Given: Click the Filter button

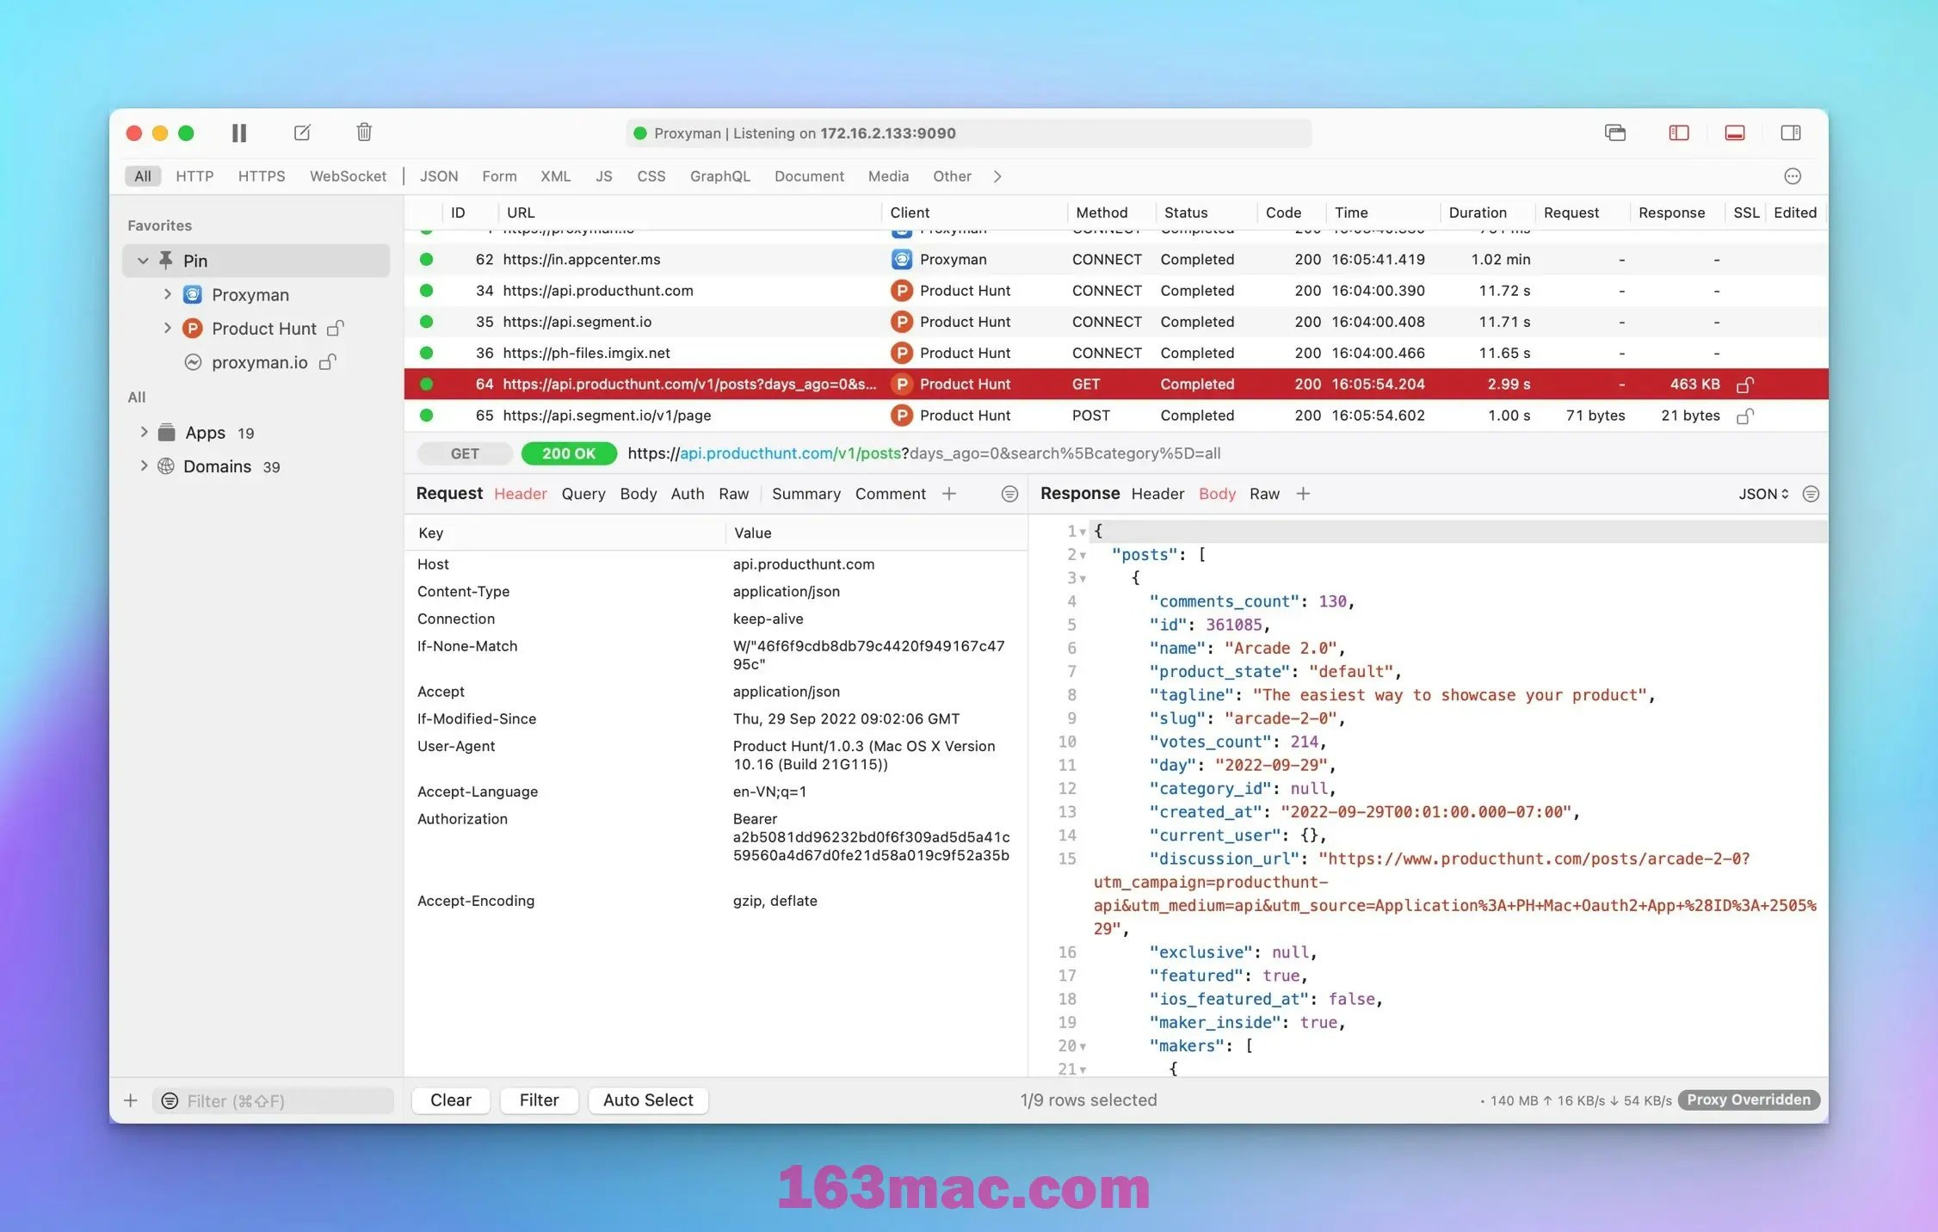Looking at the screenshot, I should click(538, 1100).
